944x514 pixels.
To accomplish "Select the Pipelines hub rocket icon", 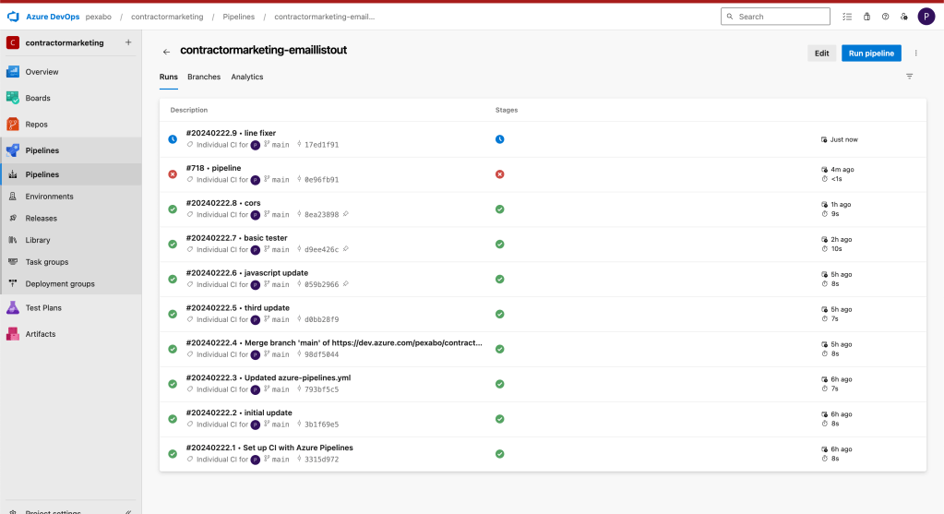I will pos(13,150).
